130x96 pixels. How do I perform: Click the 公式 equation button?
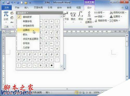tap(6, 17)
